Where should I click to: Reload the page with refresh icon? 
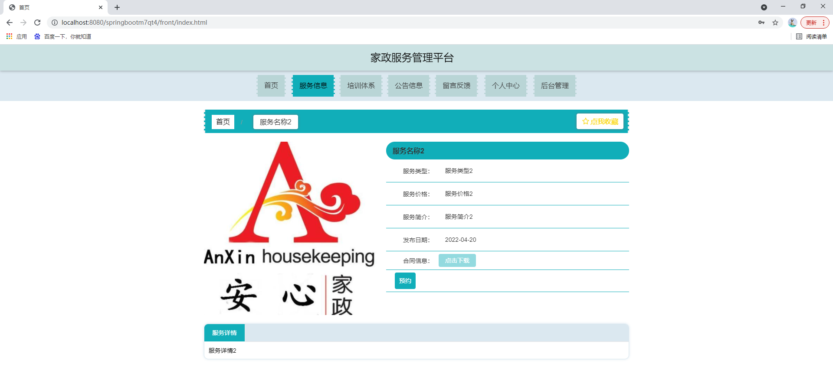click(37, 23)
